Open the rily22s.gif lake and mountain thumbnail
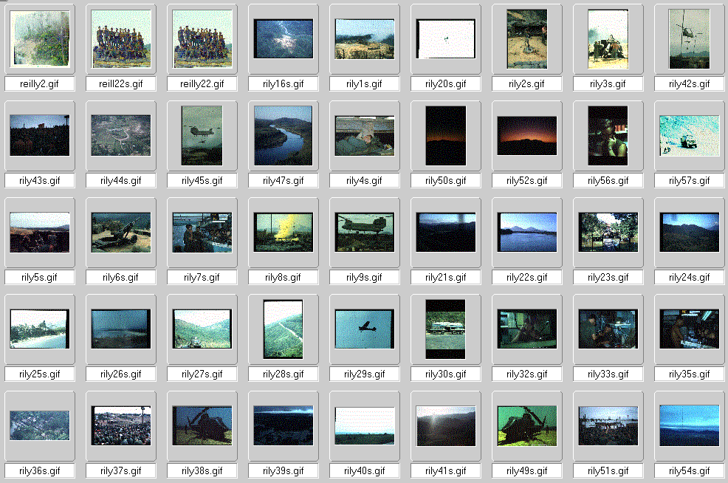 coord(527,232)
